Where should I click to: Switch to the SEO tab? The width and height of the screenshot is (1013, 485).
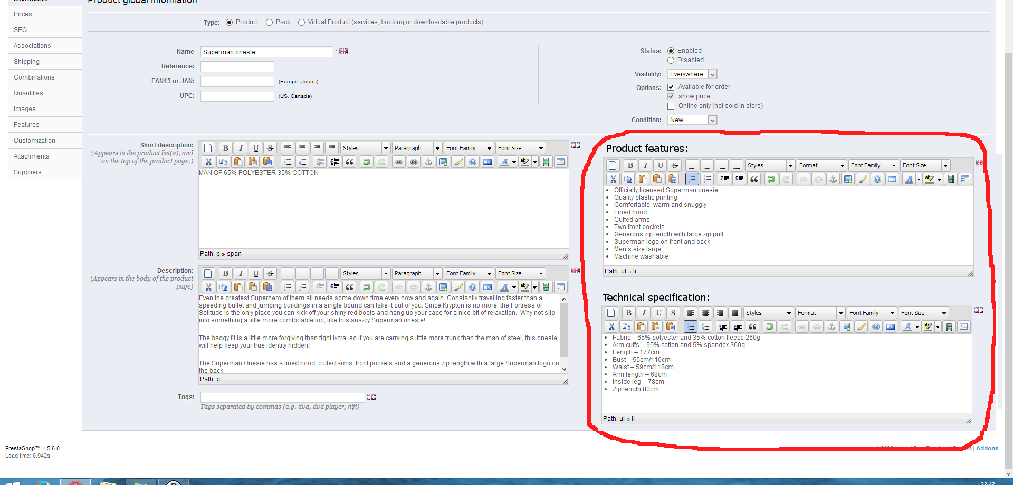[45, 30]
